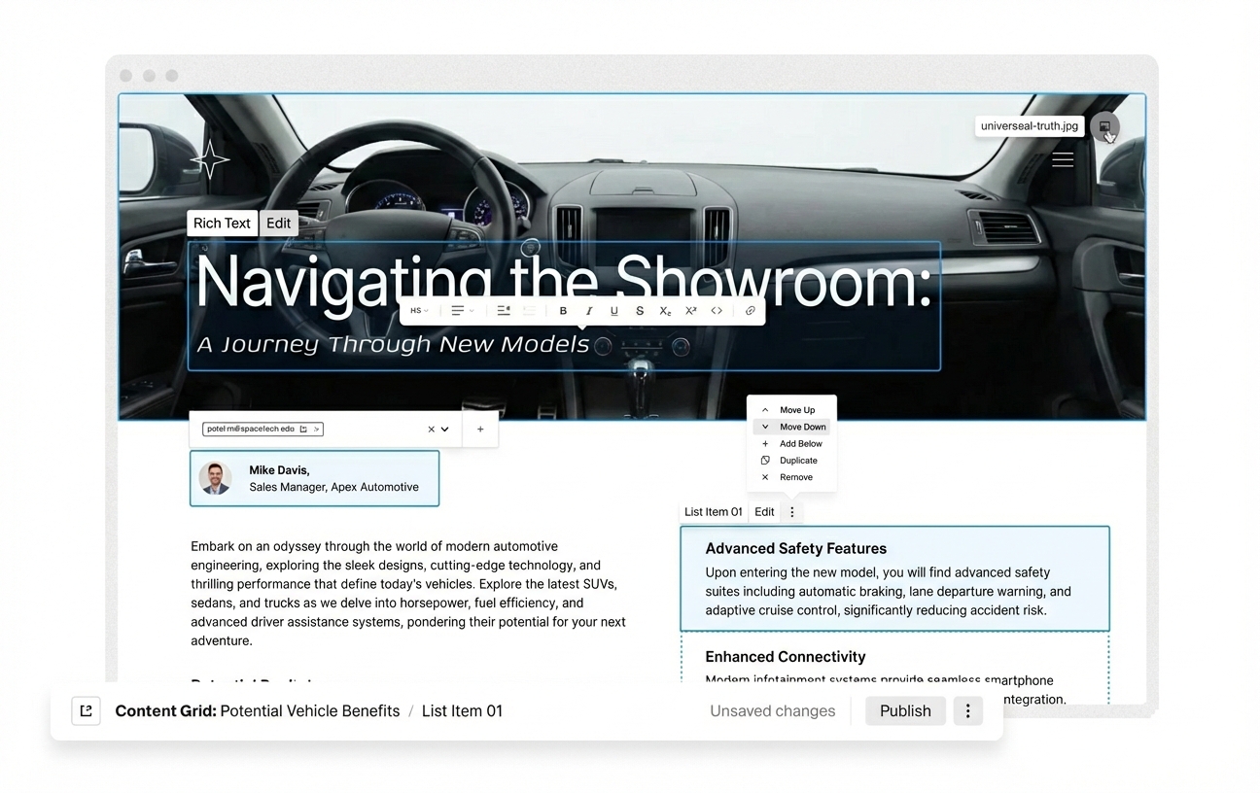
Task: Select the strikethrough formatting icon
Action: (640, 310)
